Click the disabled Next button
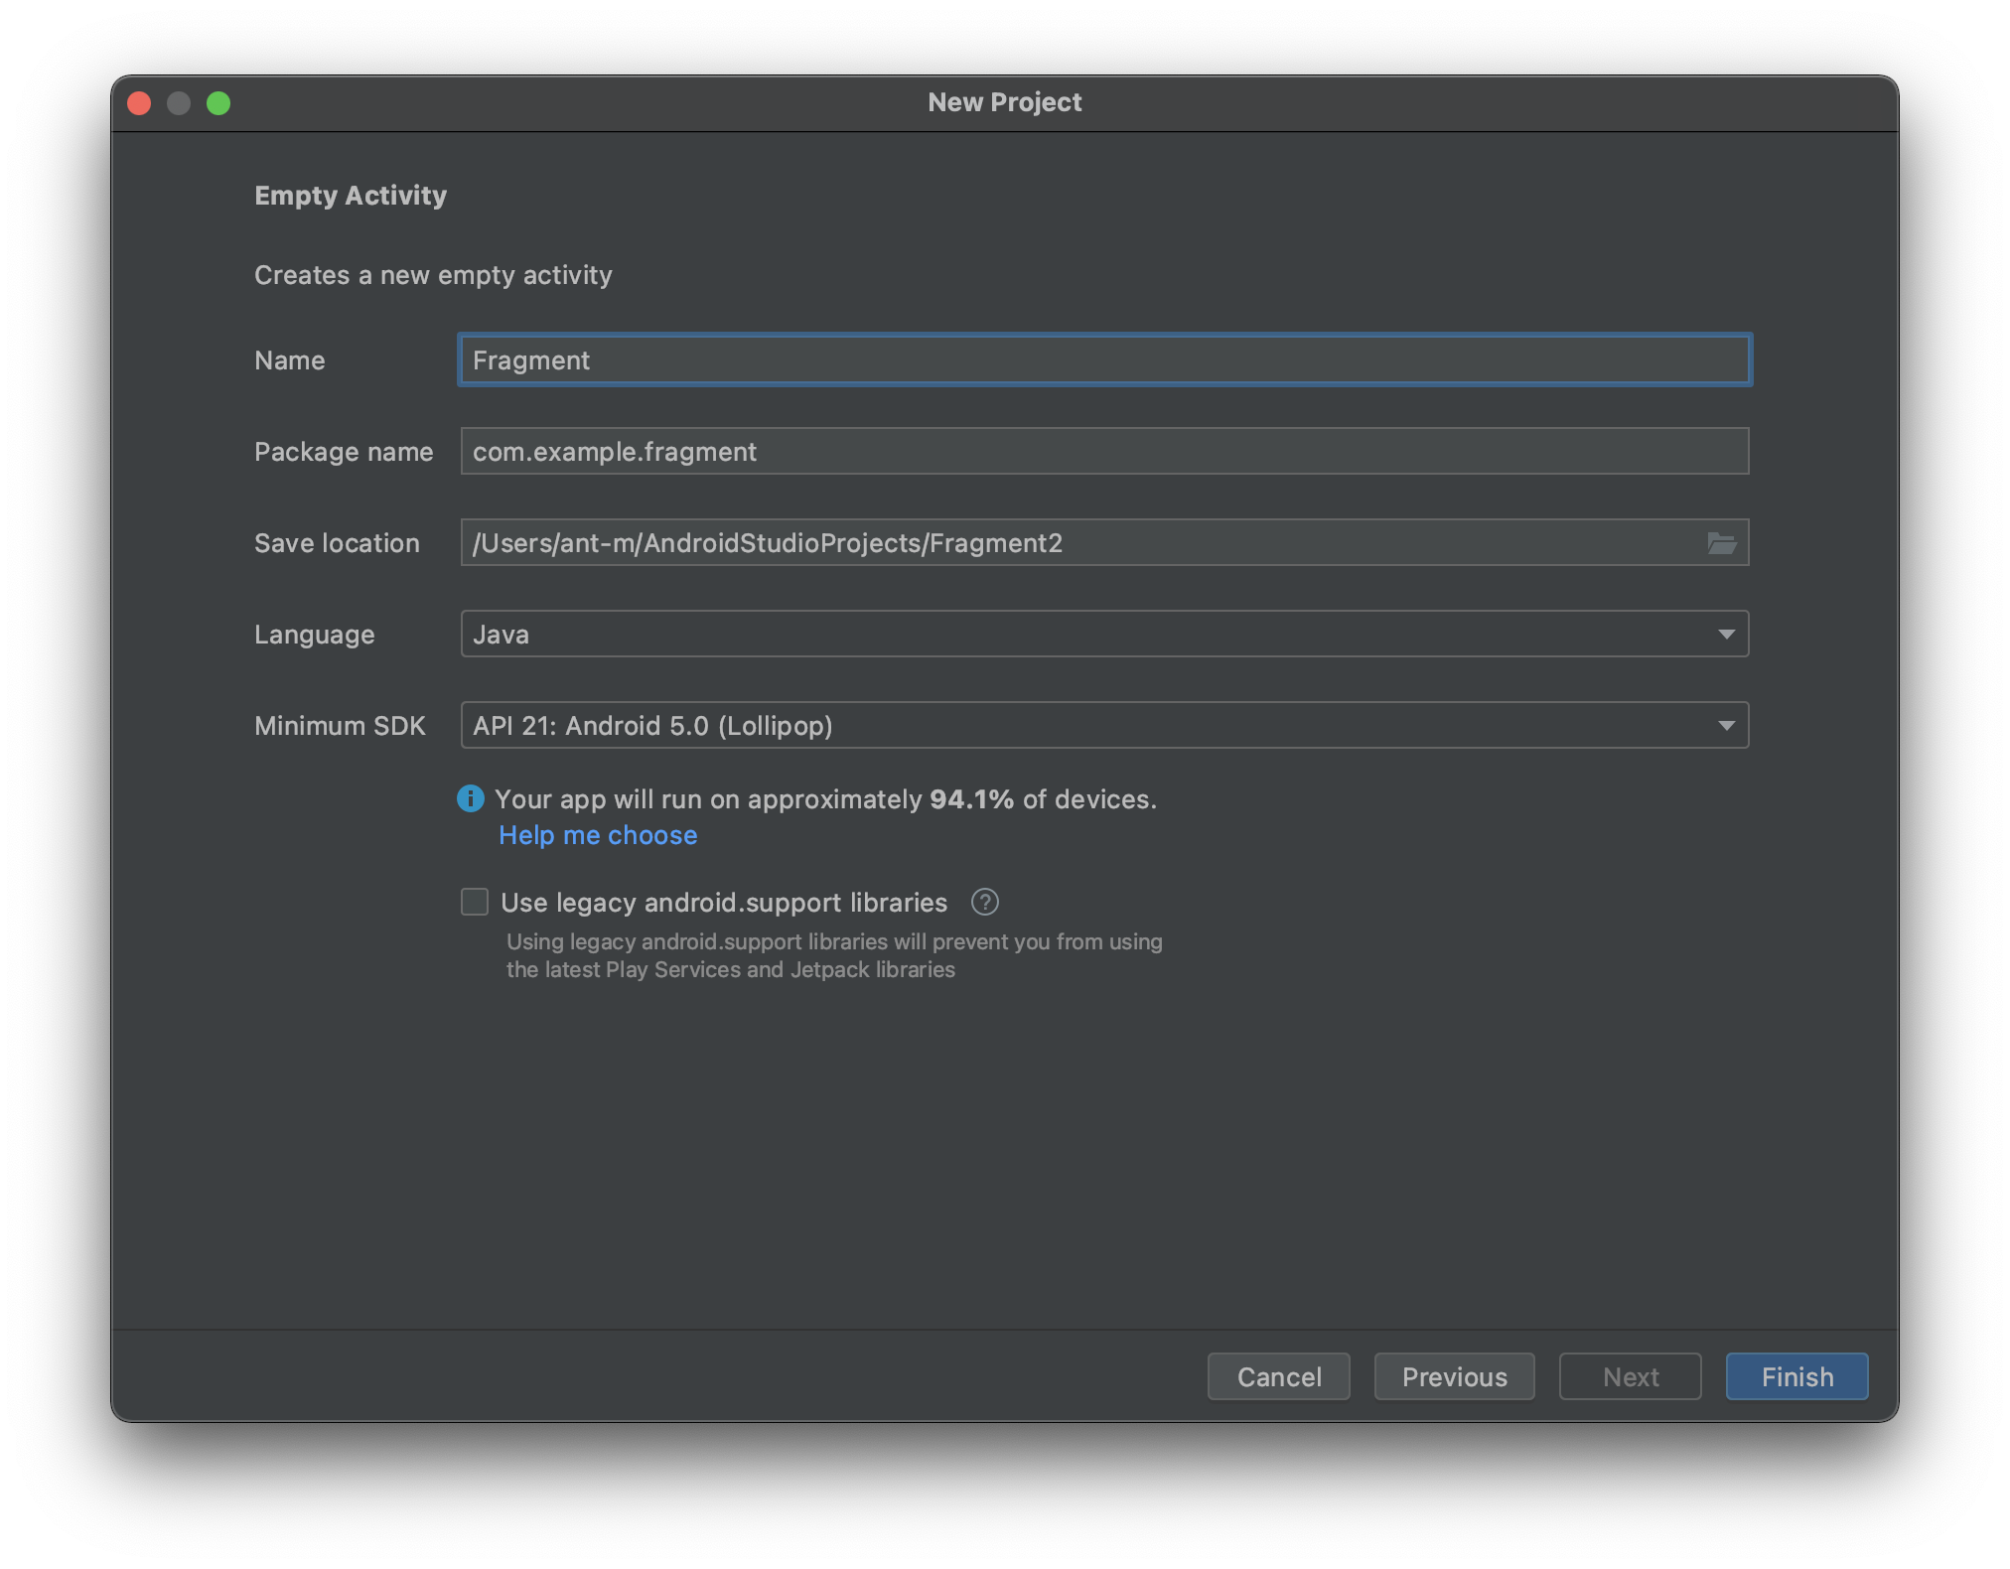 point(1630,1376)
